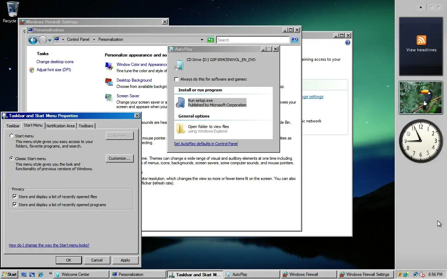Click the Run setup.exe disc icon
Screen dimensions: 447x279
(181, 103)
